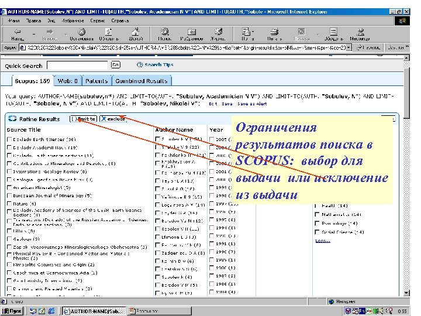Viewport: 421px width, 316px height.
Task: Open the Start (Пуск) button
Action: pos(12,311)
